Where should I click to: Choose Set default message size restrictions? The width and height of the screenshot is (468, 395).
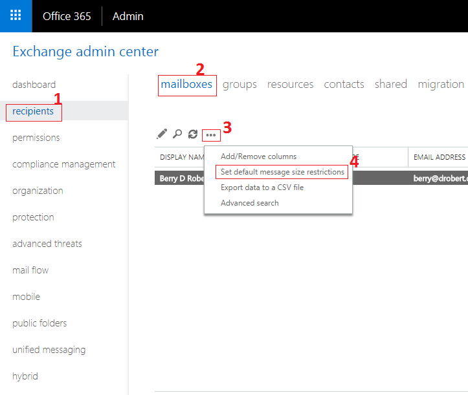point(282,172)
